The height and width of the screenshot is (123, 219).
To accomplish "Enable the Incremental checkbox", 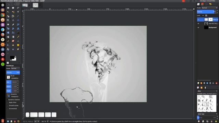I will click(8, 109).
